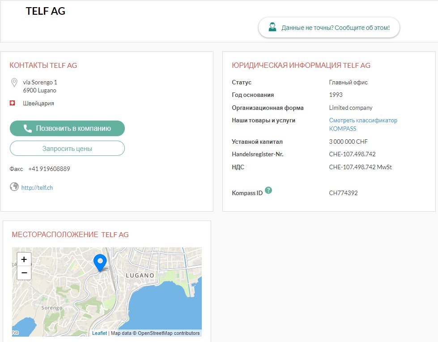Viewport: 438px width, 342px height.
Task: Follow the Leaflet attribution link
Action: coord(99,333)
